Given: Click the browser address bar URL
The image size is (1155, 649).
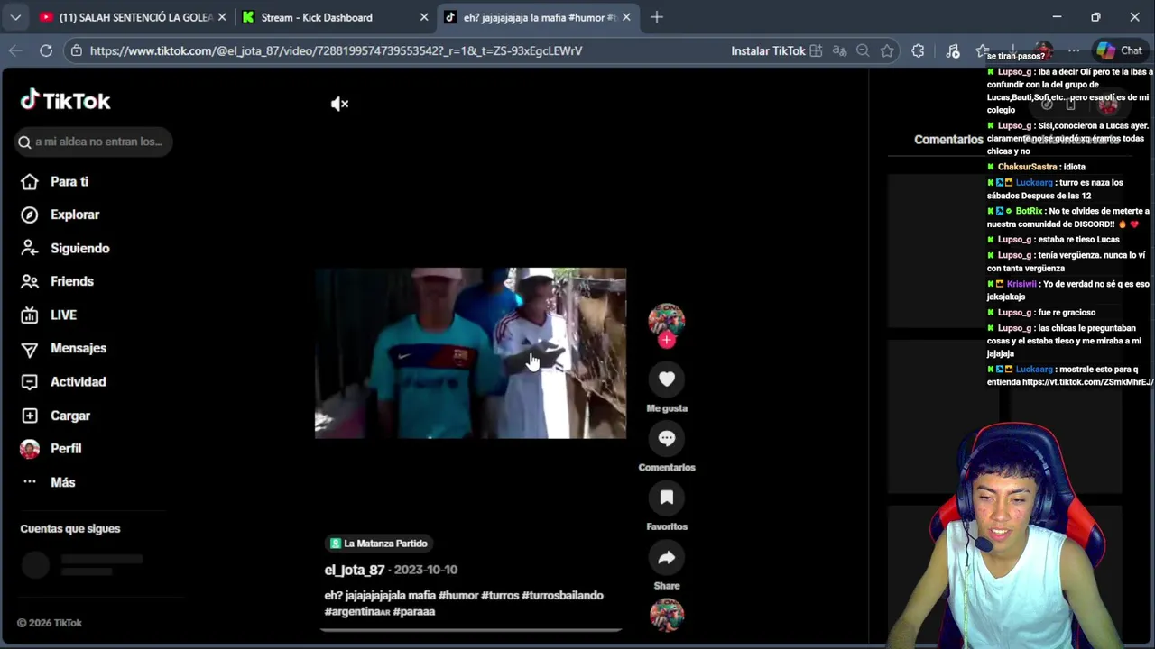Looking at the screenshot, I should point(336,50).
